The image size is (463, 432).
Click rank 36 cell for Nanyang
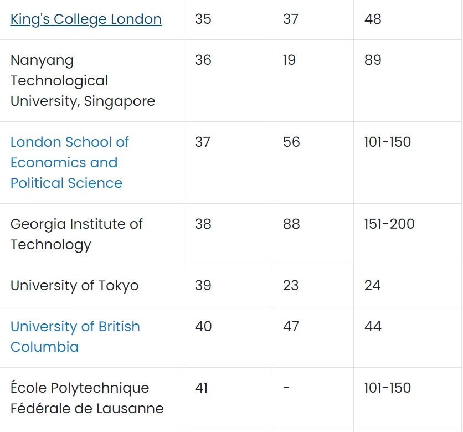point(203,60)
